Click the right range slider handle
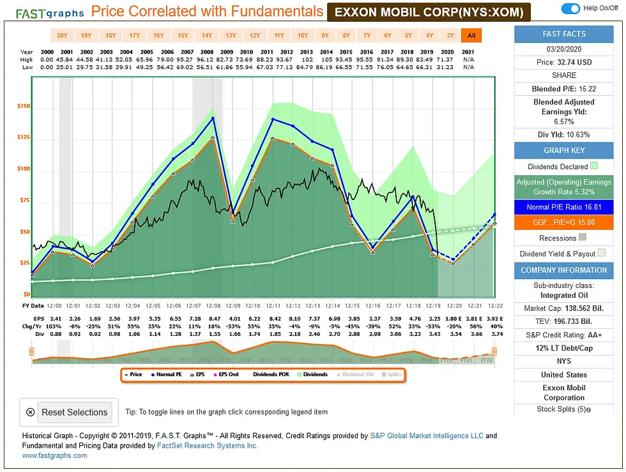 (494, 351)
